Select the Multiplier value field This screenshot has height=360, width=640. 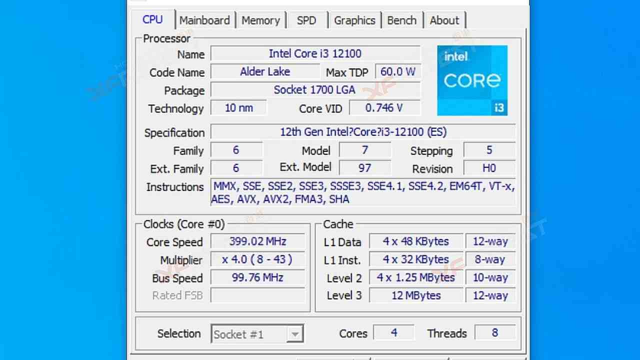pos(257,260)
